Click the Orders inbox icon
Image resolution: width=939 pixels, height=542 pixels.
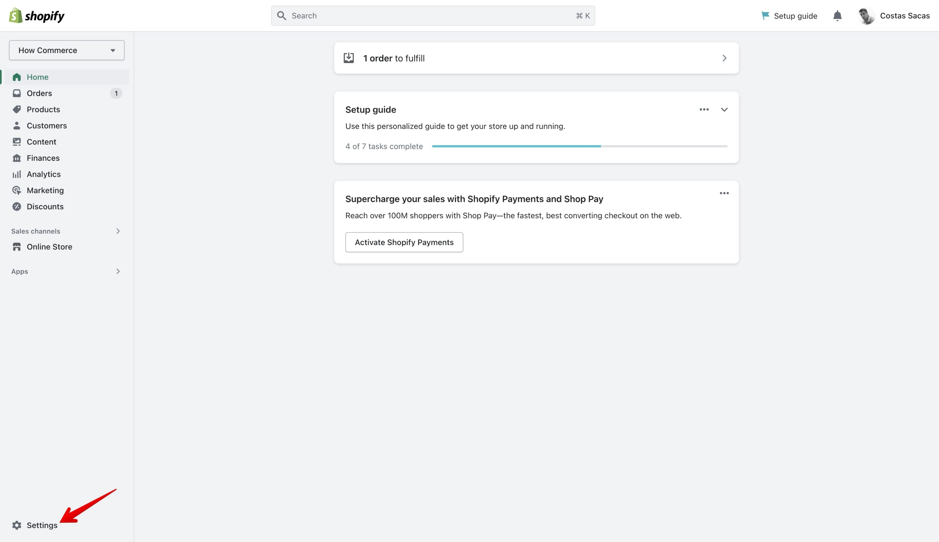17,93
